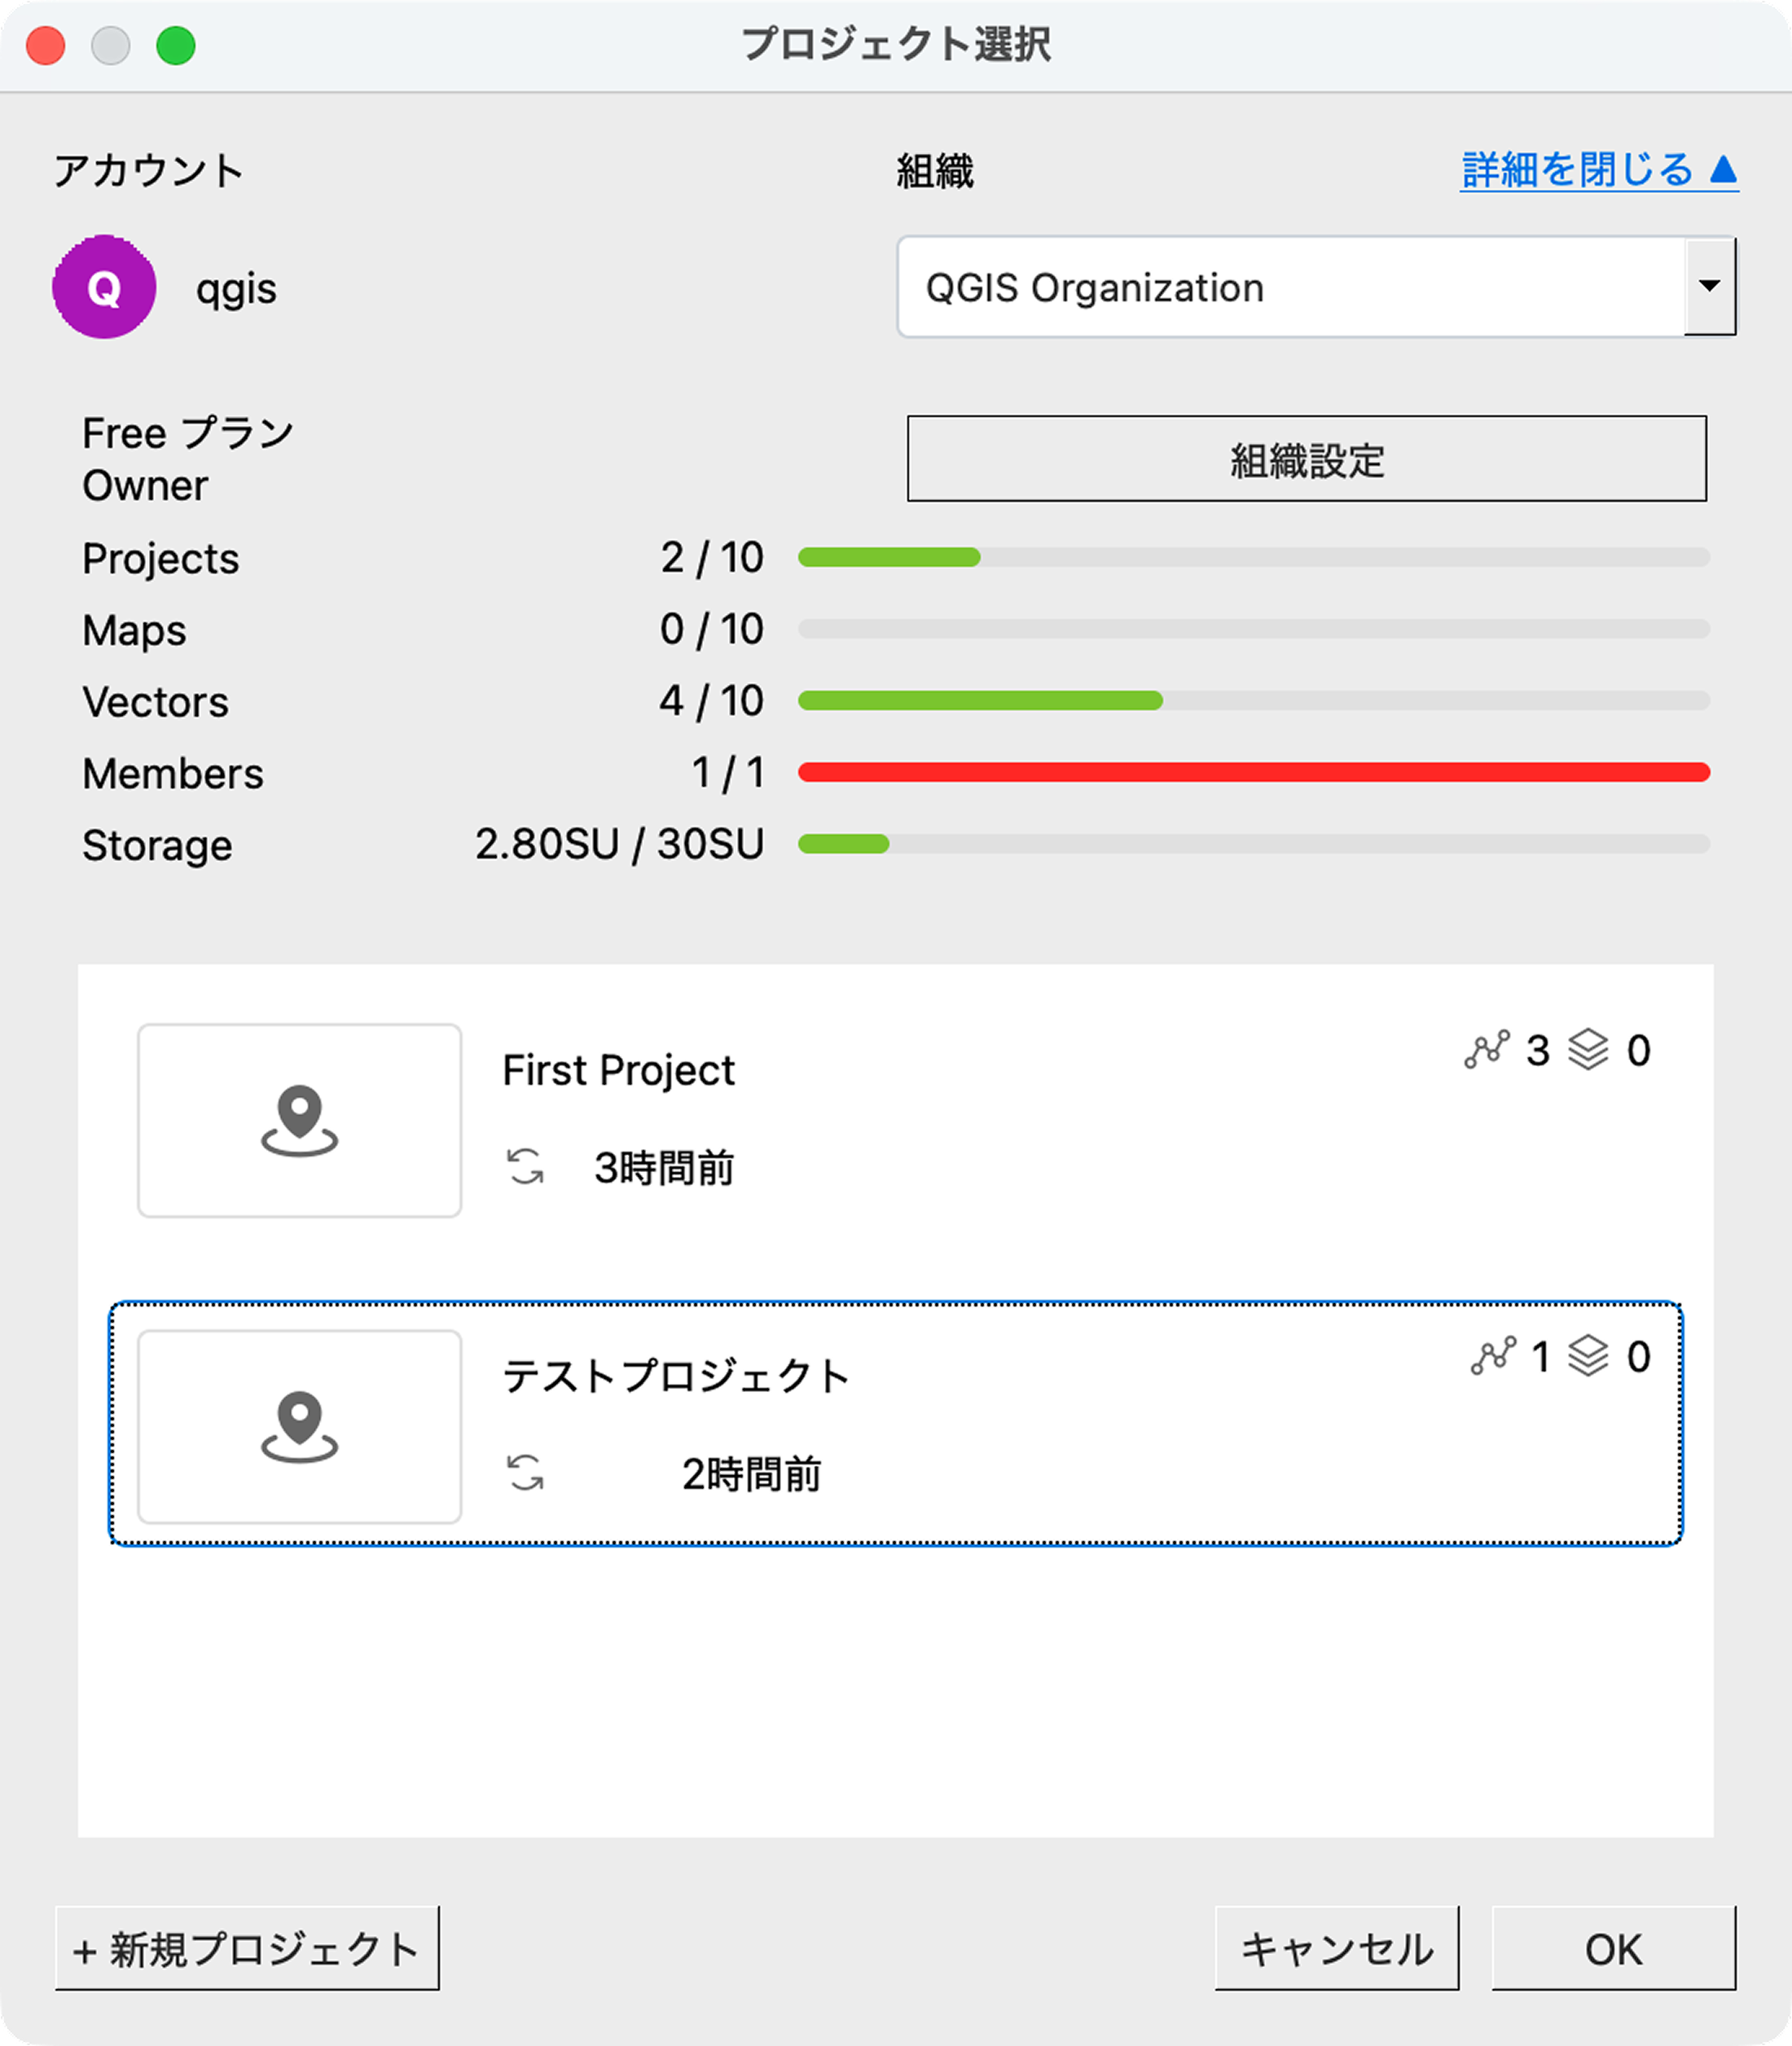Click the map pin thumbnail of テストプロジェクト

tap(298, 1427)
